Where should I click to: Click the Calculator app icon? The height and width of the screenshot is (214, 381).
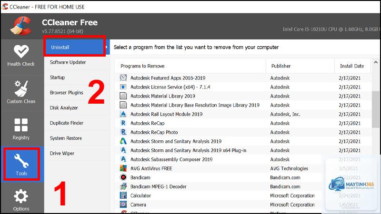click(x=123, y=195)
